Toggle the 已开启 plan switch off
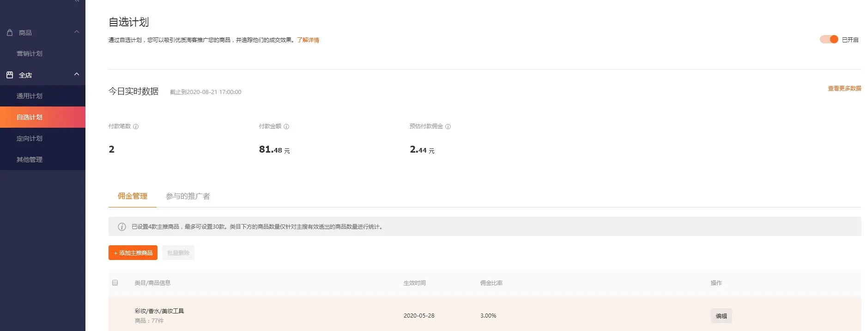 [x=829, y=39]
